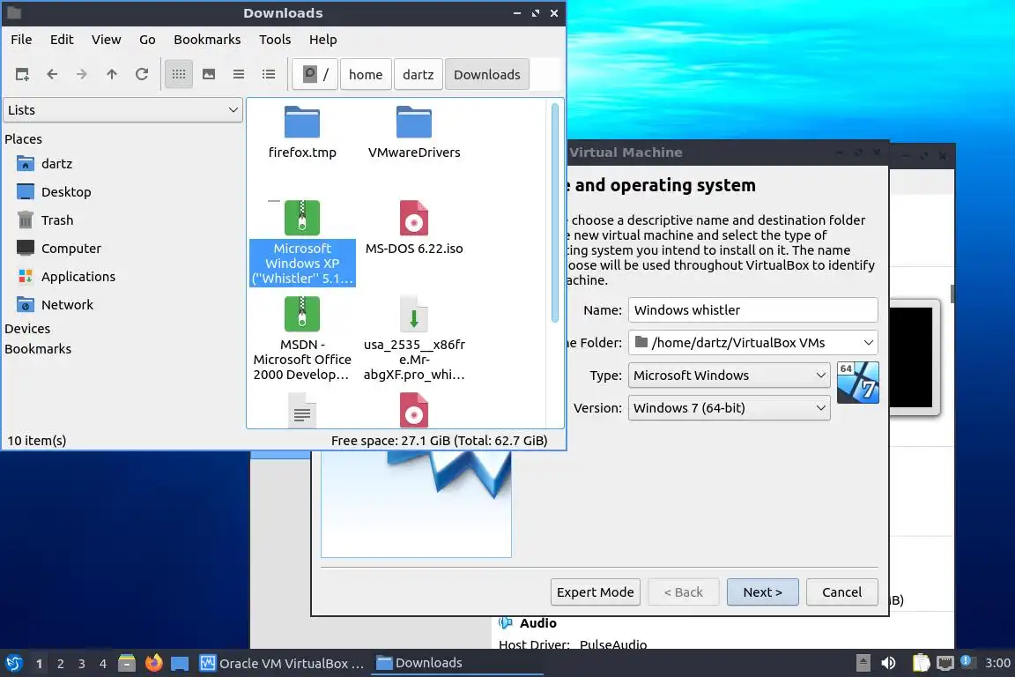This screenshot has width=1015, height=677.
Task: Switch to workspace 1
Action: [40, 664]
